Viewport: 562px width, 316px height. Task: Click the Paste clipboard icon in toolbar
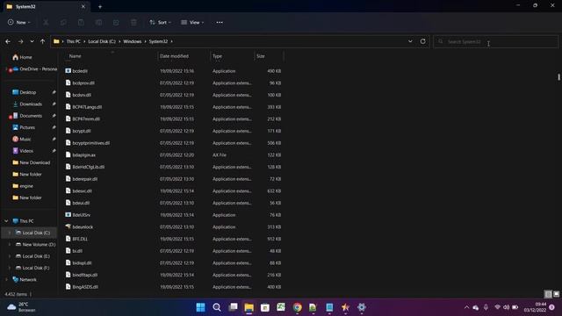tap(81, 22)
